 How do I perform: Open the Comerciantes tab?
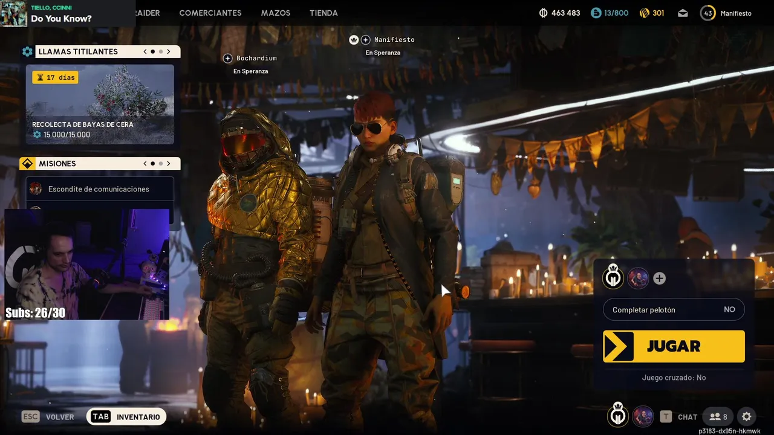click(210, 13)
